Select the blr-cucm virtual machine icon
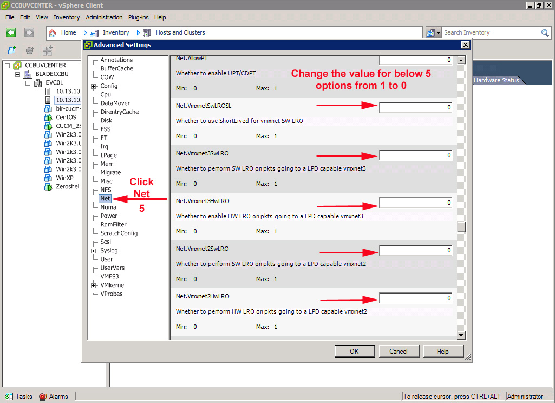The height and width of the screenshot is (403, 555). tap(48, 109)
